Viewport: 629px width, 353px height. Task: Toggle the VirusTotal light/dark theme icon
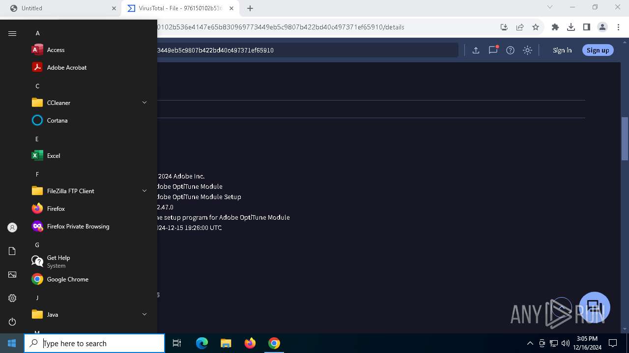click(x=527, y=50)
